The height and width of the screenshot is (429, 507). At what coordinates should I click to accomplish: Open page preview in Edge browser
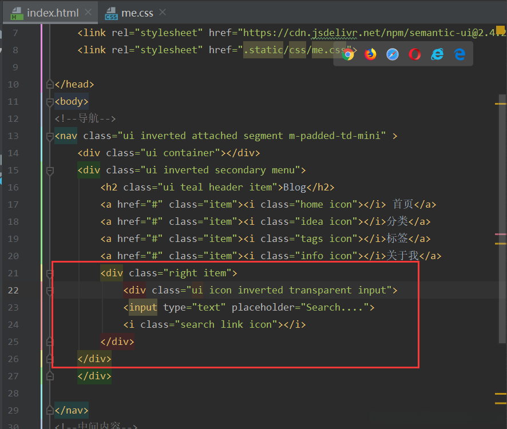(460, 54)
